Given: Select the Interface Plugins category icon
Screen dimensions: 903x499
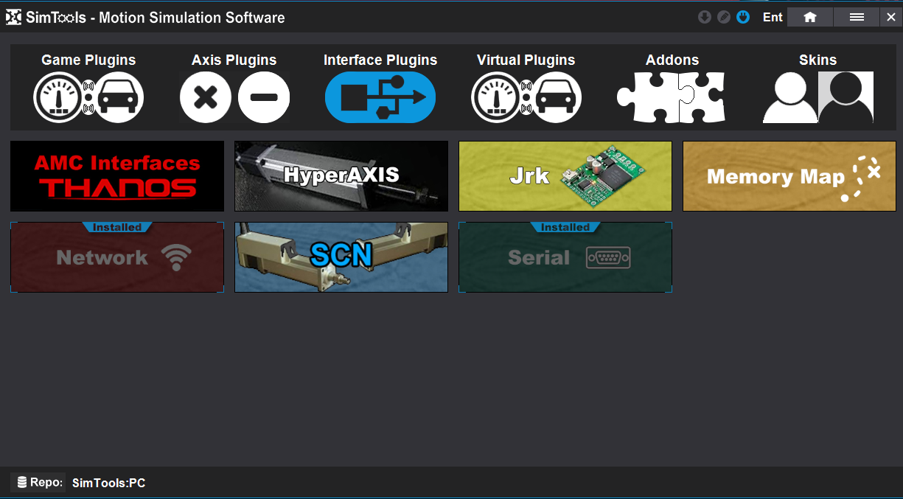Looking at the screenshot, I should pyautogui.click(x=380, y=97).
